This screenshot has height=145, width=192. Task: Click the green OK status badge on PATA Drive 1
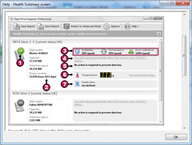20,51
